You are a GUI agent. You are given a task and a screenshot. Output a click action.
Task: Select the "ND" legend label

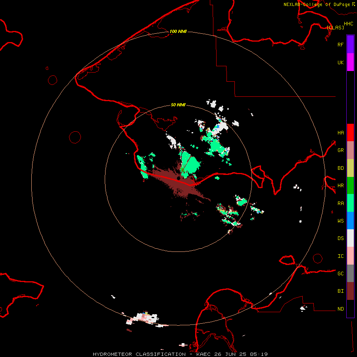340,309
